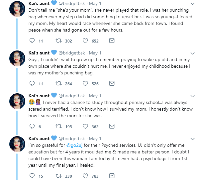The height and width of the screenshot is (180, 200).
Task: Expand the chevron menu on the @go2uj tweet
Action: 192,139
